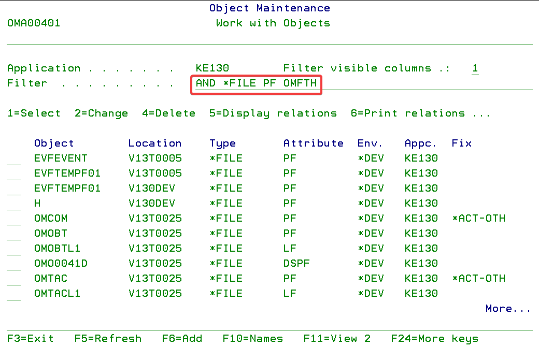Click option field beside H object row
Screen dimensions: 539x361
tap(14, 204)
